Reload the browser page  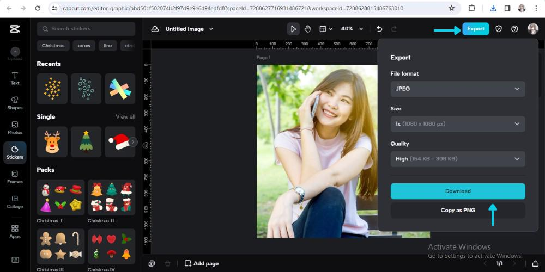click(38, 8)
